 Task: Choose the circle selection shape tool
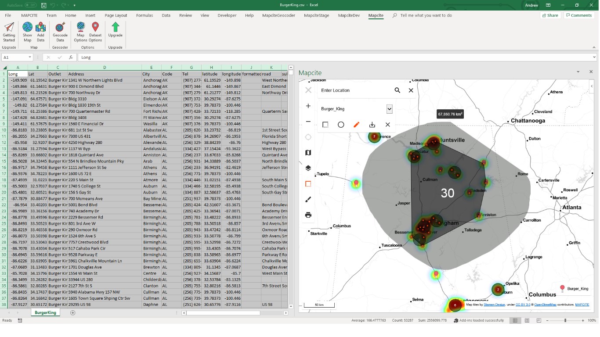[x=341, y=125]
